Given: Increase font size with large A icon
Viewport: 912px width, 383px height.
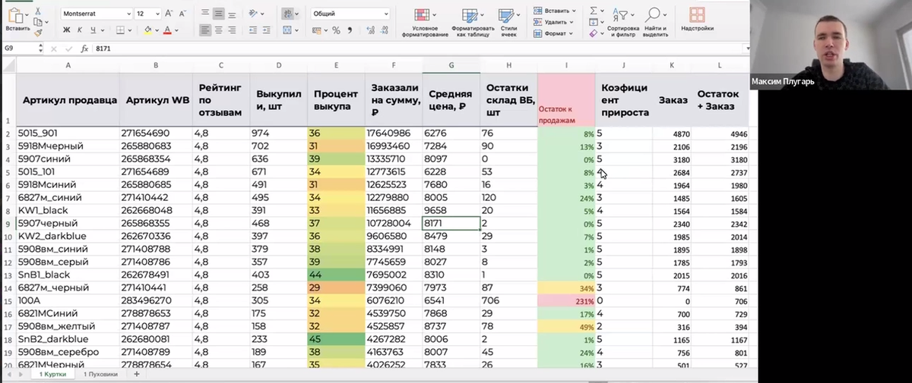Looking at the screenshot, I should pos(169,14).
